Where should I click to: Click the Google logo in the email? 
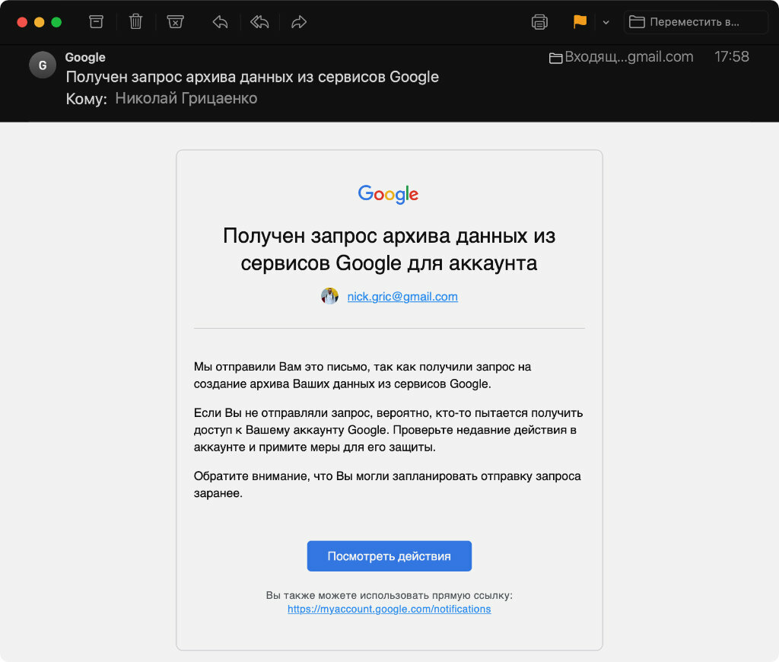click(389, 194)
